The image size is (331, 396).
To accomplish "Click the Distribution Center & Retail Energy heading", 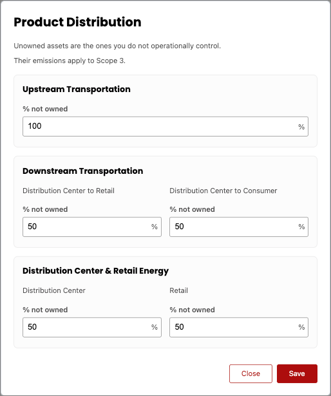I will click(95, 270).
